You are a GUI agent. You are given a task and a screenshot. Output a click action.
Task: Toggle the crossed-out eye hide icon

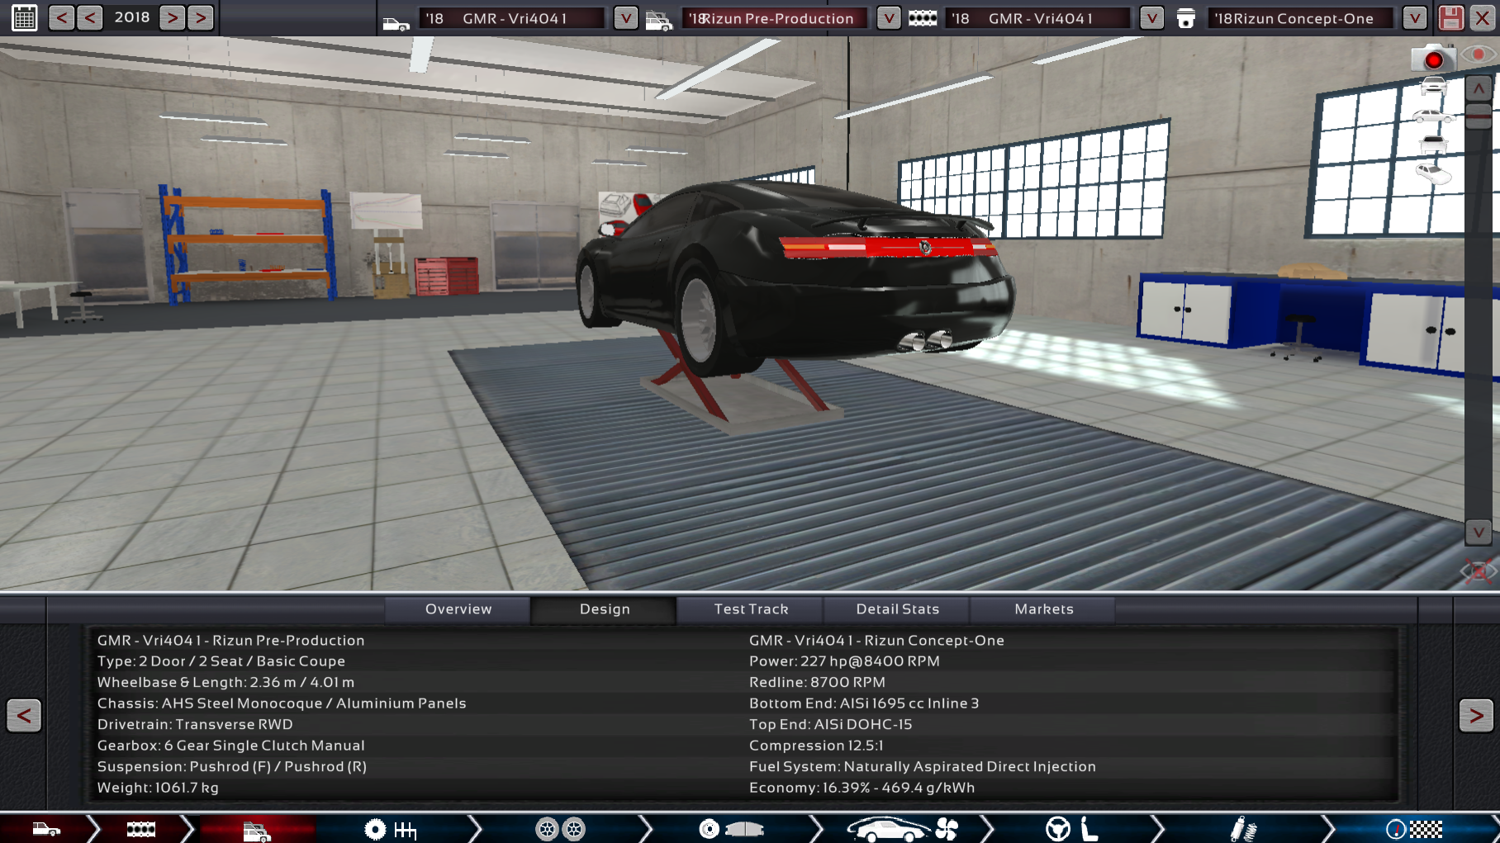click(x=1478, y=571)
